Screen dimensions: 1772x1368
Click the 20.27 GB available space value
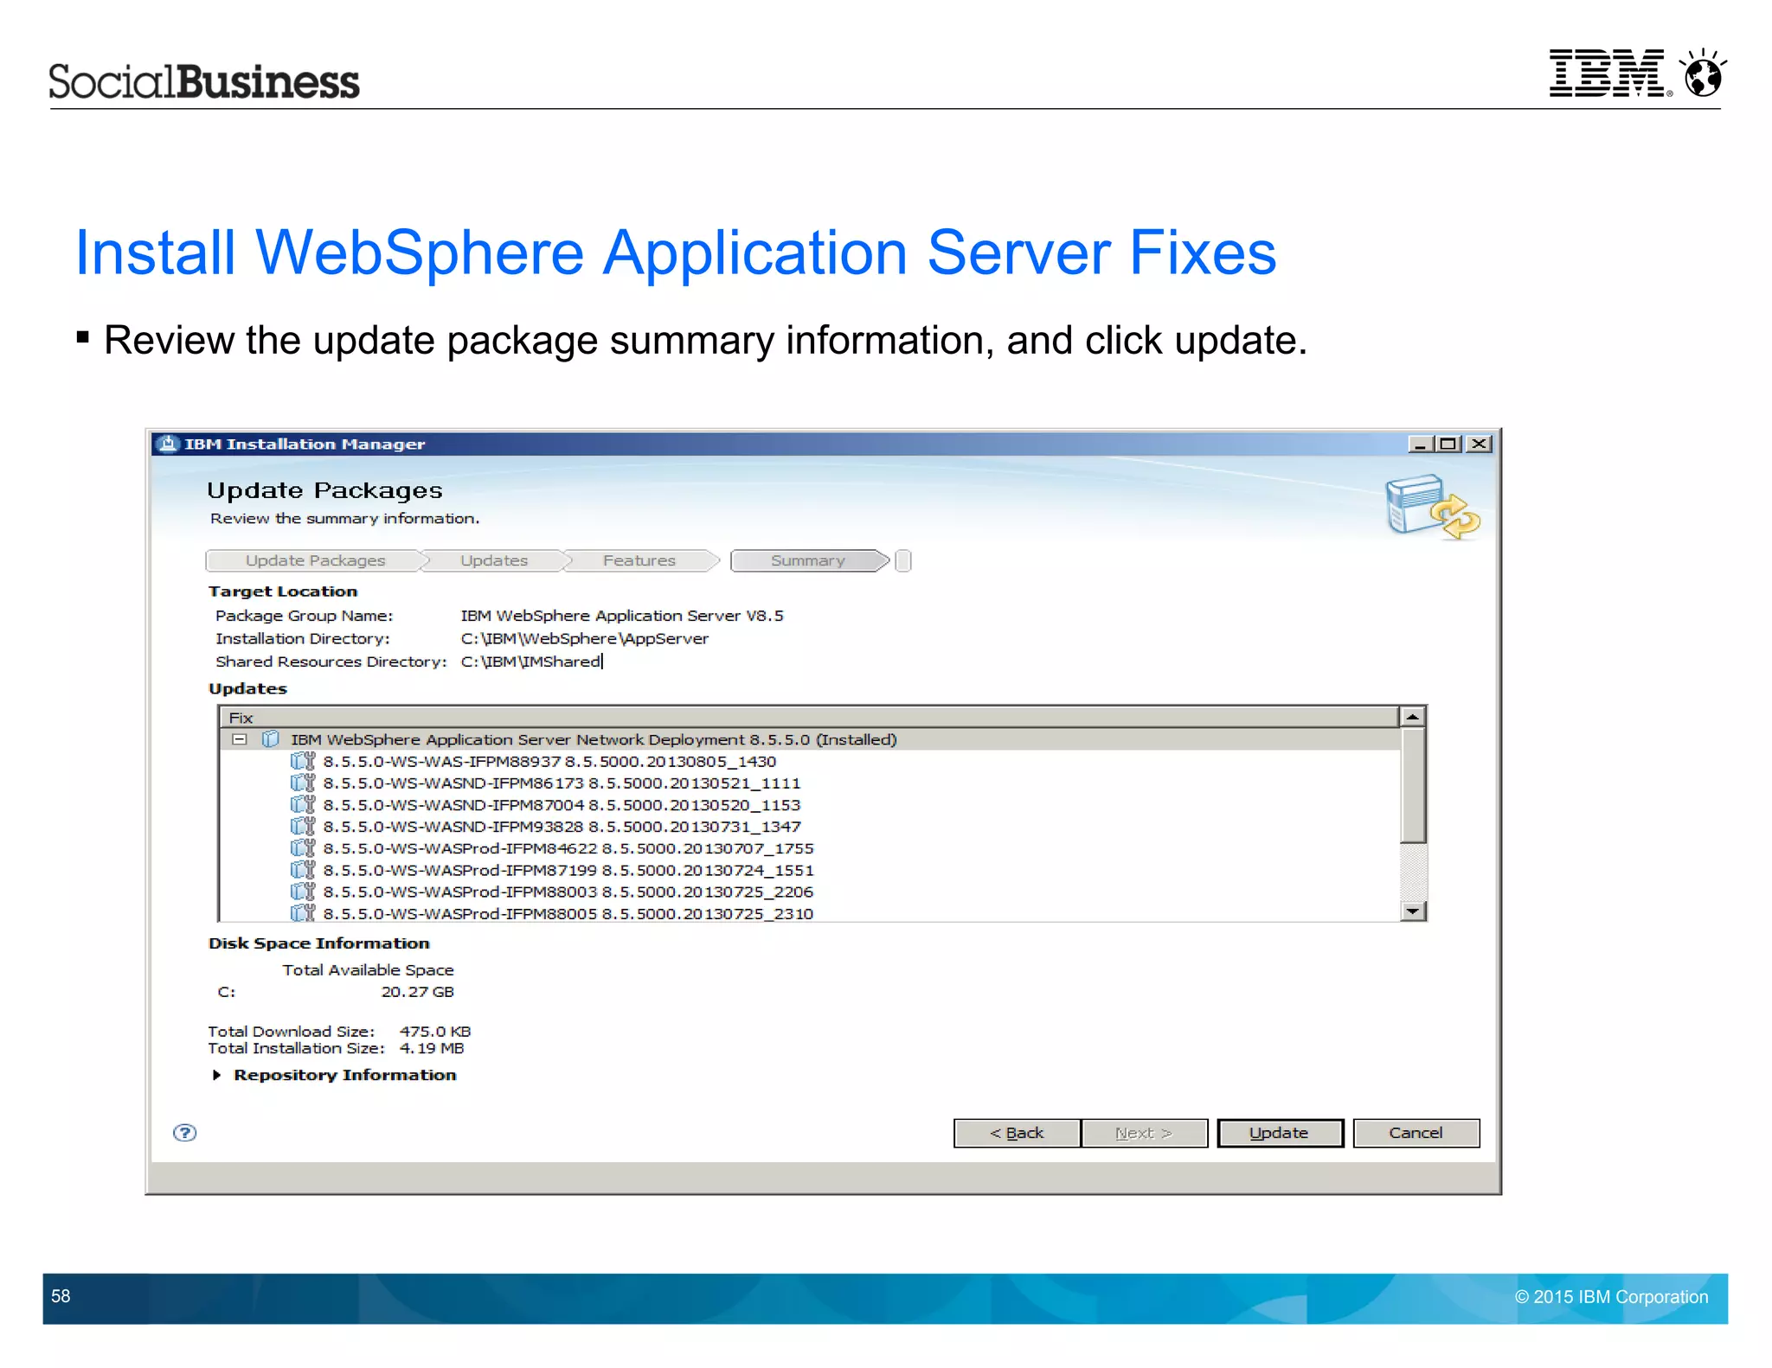tap(417, 991)
